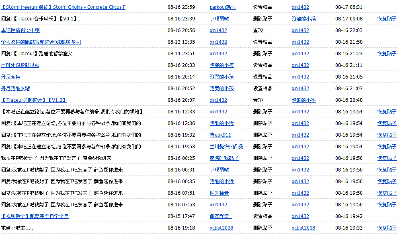The height and width of the screenshot is (236, 400).
Task: Open author 跑哭的小孩 on the 丹尼跑酷旅游 row
Action: (222, 89)
